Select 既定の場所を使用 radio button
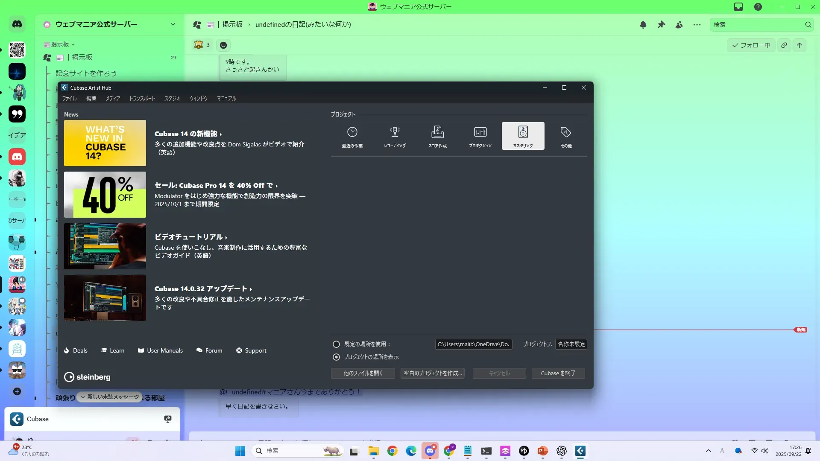 click(337, 344)
